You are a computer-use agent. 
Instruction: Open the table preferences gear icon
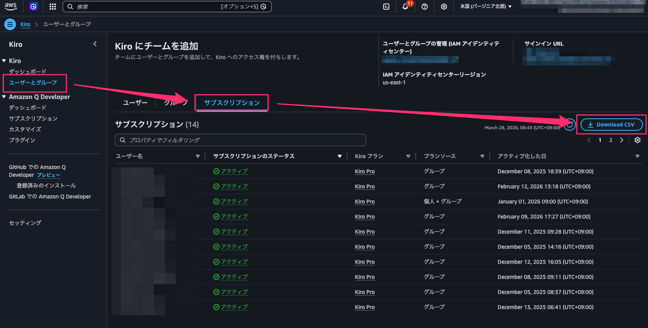(x=637, y=140)
